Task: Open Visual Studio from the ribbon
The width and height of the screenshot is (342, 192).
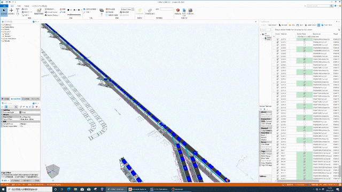Action: tap(51, 12)
